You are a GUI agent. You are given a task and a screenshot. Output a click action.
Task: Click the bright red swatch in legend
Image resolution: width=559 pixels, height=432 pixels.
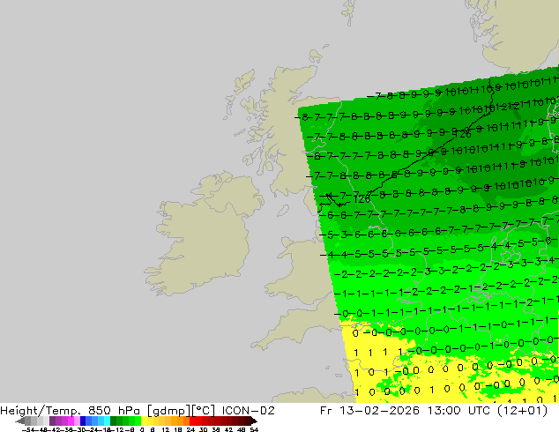(192, 421)
